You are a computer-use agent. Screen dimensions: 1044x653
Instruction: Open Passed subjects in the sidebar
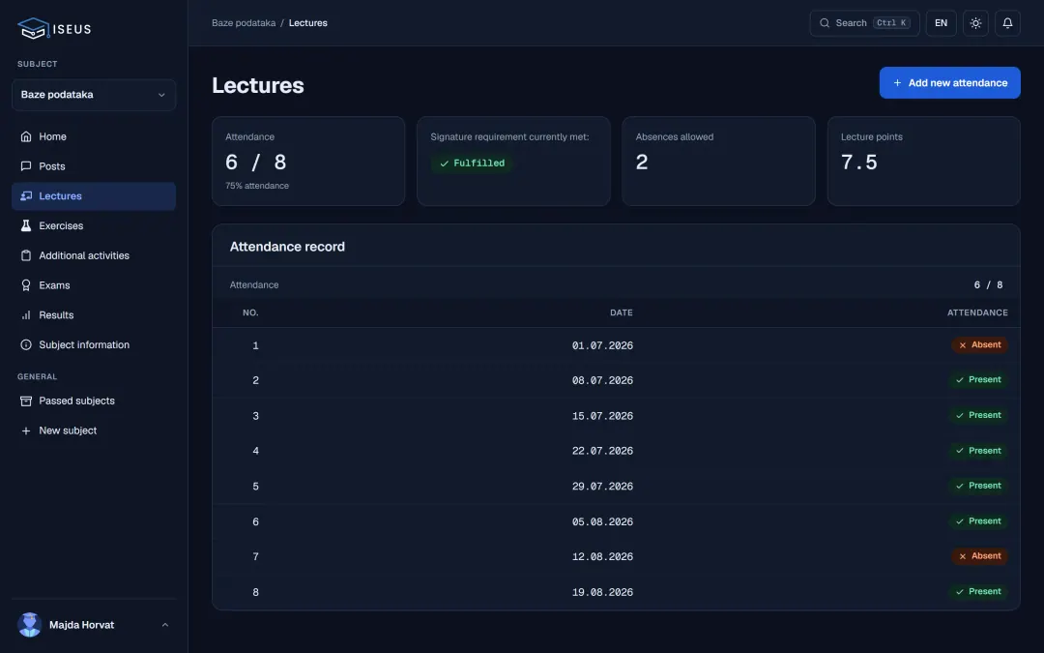94,401
